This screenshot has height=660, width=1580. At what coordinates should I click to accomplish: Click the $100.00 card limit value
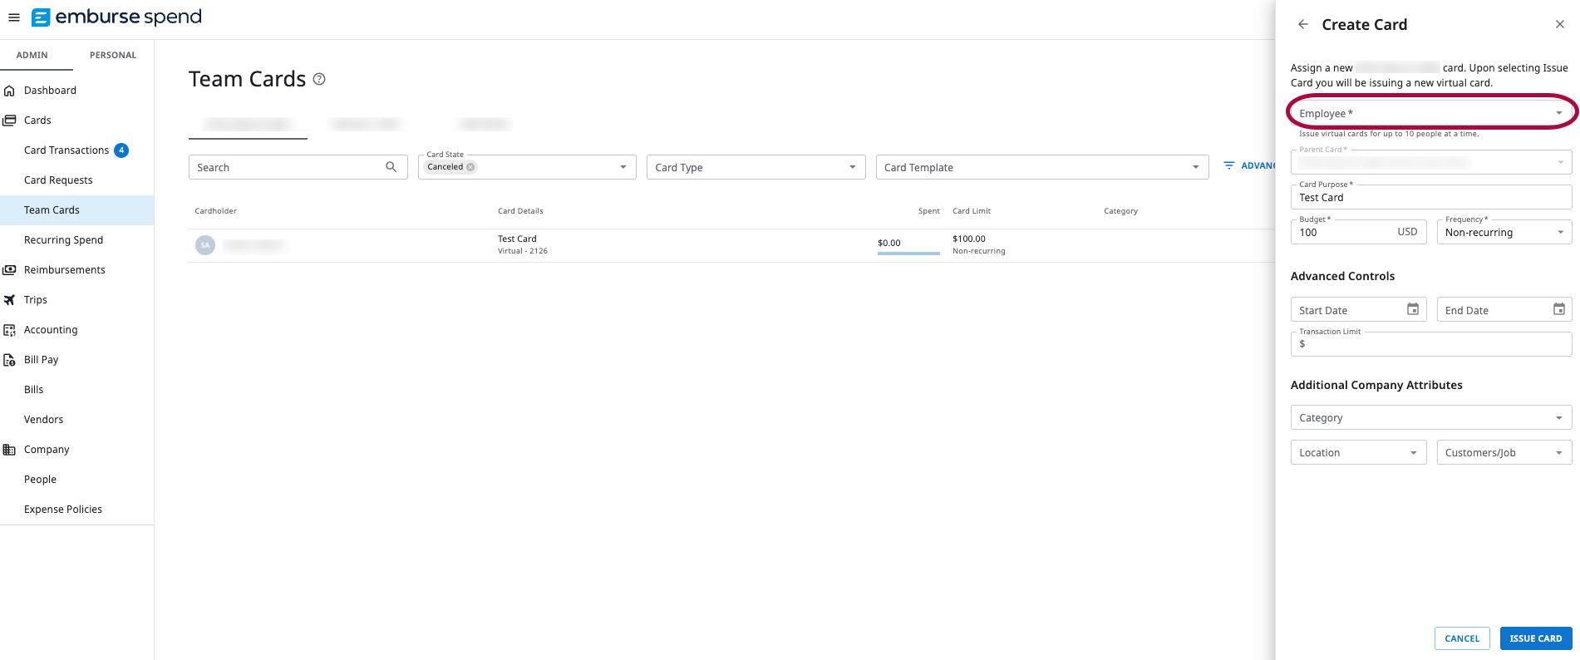[x=969, y=239]
